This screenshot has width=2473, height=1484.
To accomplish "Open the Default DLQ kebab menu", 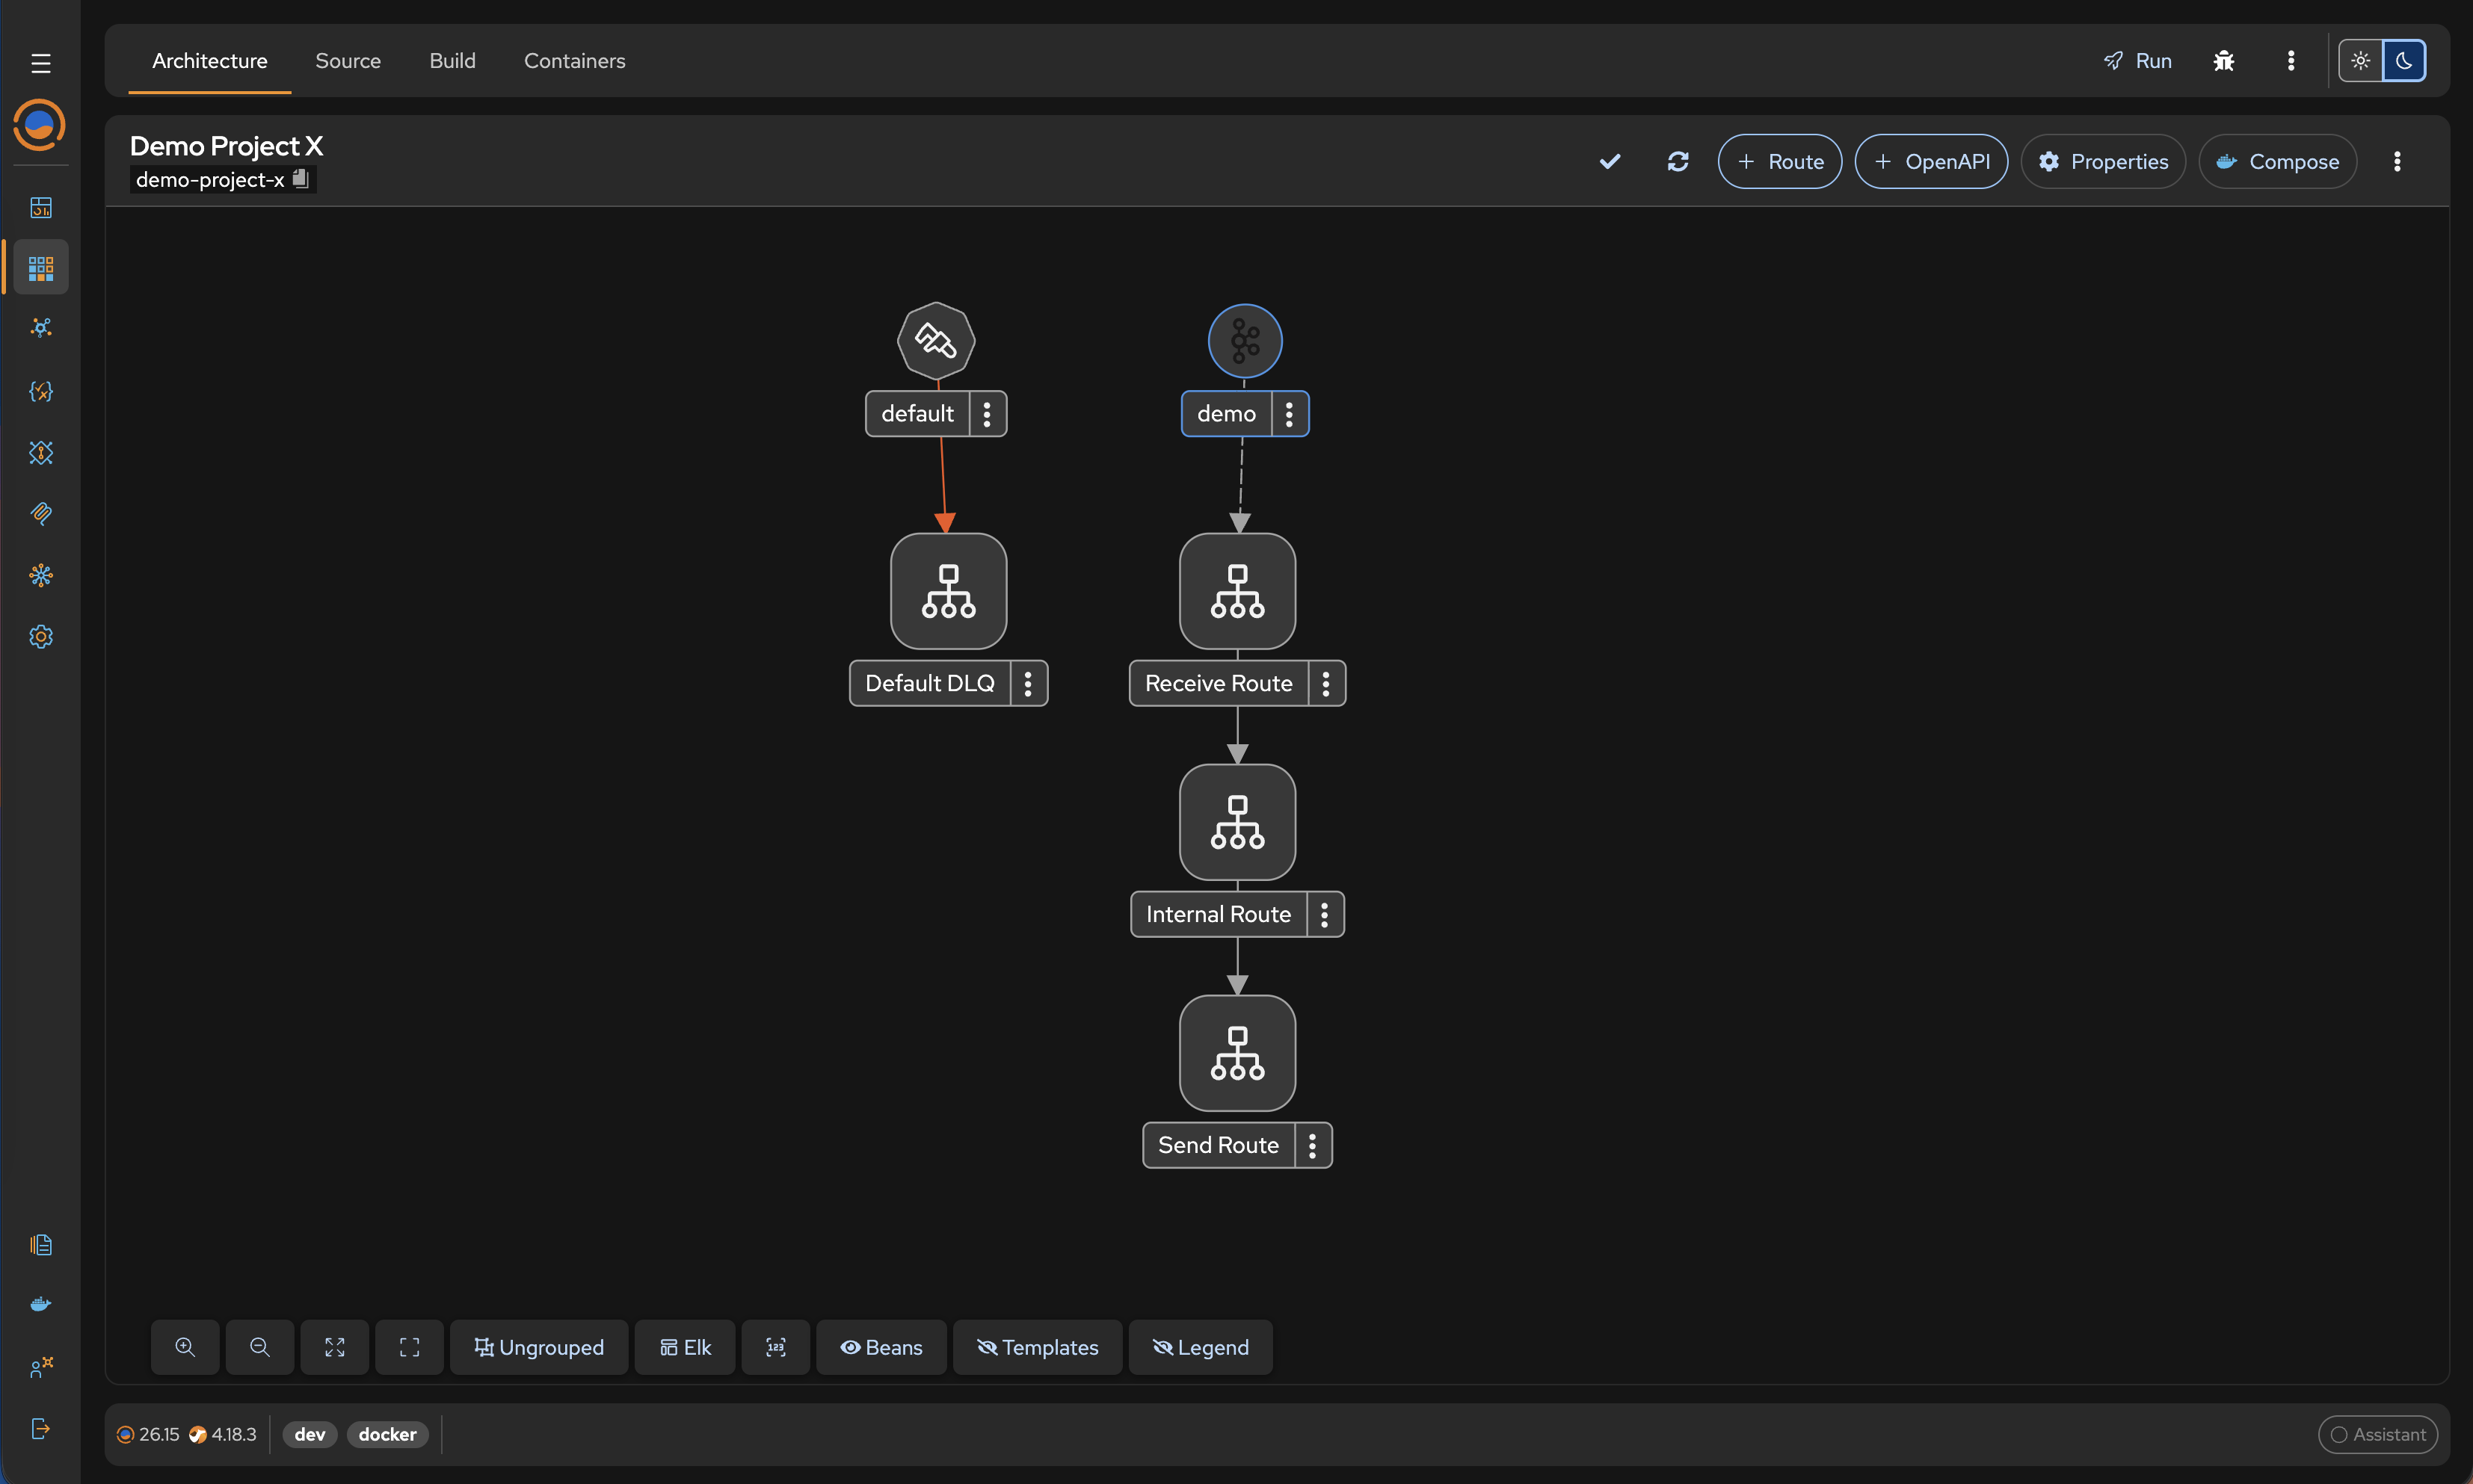I will (1029, 683).
